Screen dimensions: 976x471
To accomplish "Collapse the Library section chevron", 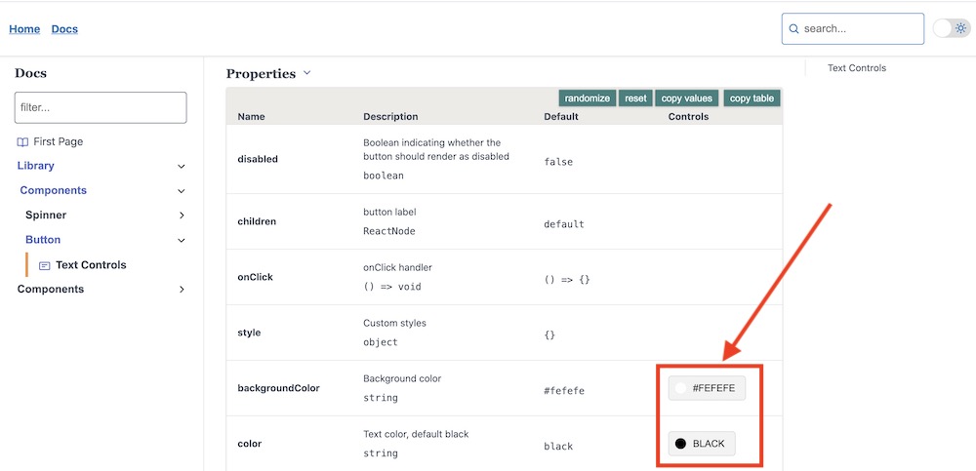I will tap(182, 166).
